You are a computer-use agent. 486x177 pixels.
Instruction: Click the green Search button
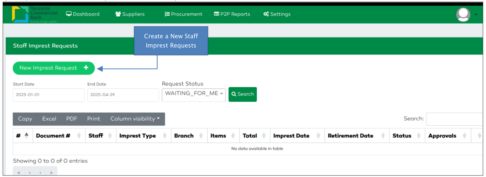pos(243,94)
